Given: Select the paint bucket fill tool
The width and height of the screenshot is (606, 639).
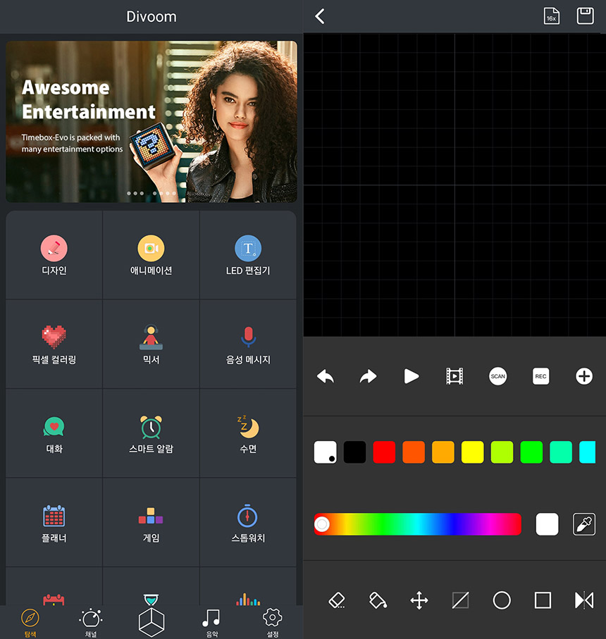Looking at the screenshot, I should (x=378, y=600).
